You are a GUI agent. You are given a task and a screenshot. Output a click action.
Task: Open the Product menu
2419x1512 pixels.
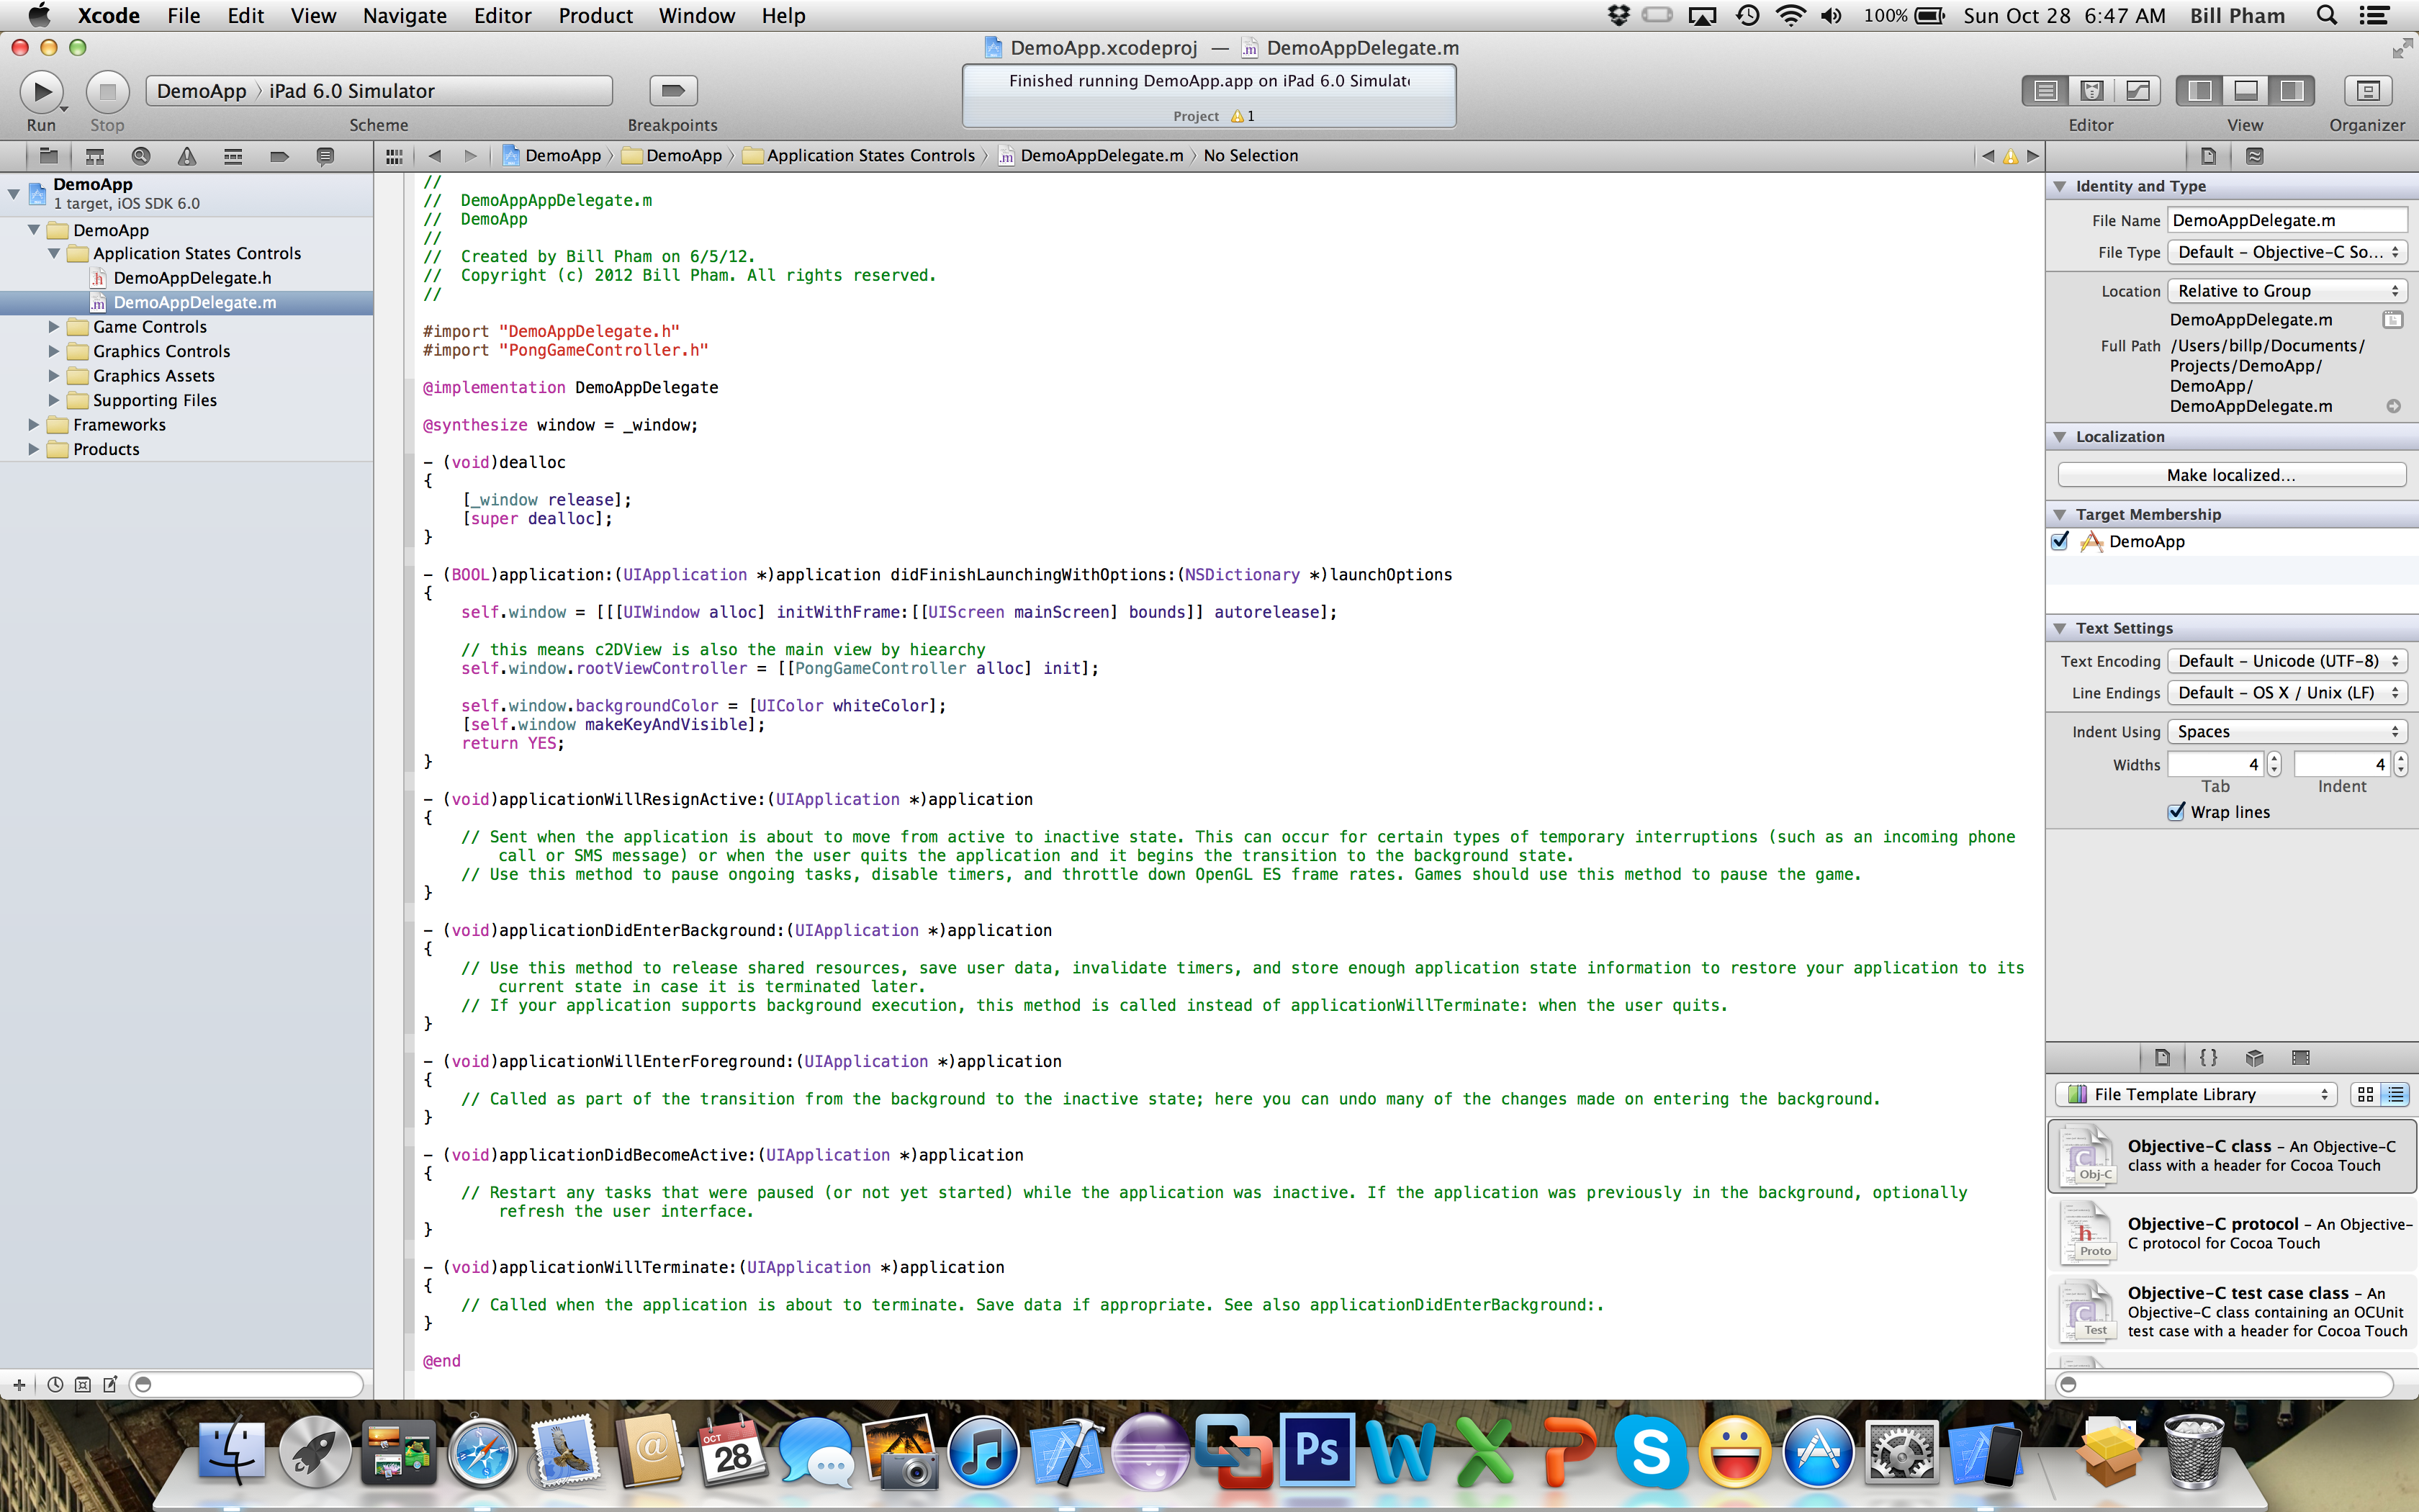point(595,16)
